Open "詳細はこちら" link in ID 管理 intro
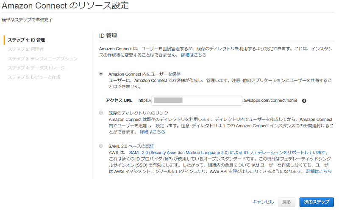 194,55
